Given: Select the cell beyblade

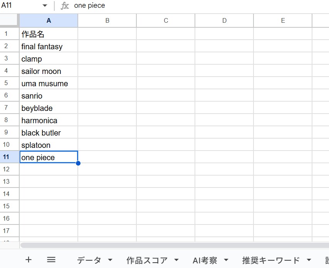Looking at the screenshot, I should pos(49,107).
